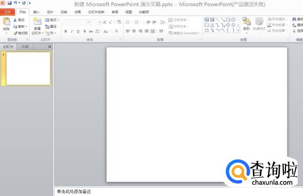This screenshot has width=303, height=196.
Task: Close the slides pane with the X
Action: [x=50, y=46]
